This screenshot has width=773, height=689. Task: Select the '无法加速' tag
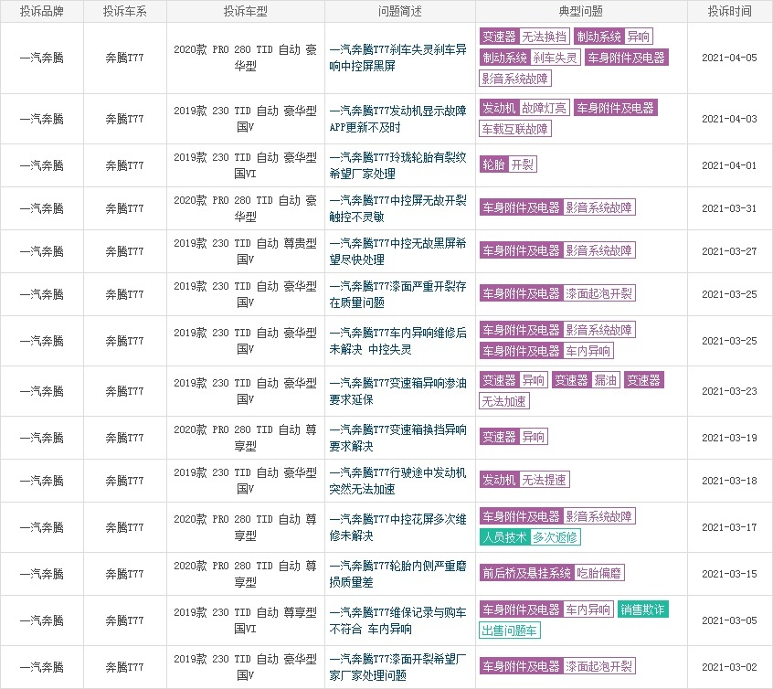coord(504,401)
